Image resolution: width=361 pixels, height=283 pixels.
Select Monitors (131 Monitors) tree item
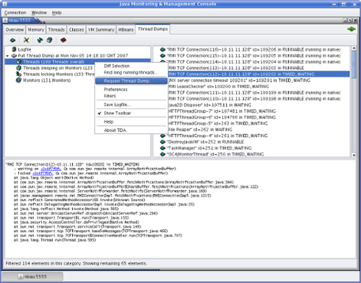click(x=47, y=80)
